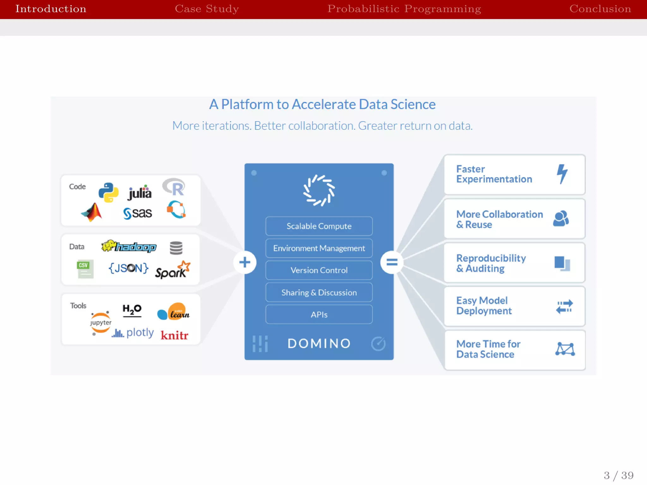Screen dimensions: 647x485
Task: Click the green CSV file icon
Action: click(85, 269)
